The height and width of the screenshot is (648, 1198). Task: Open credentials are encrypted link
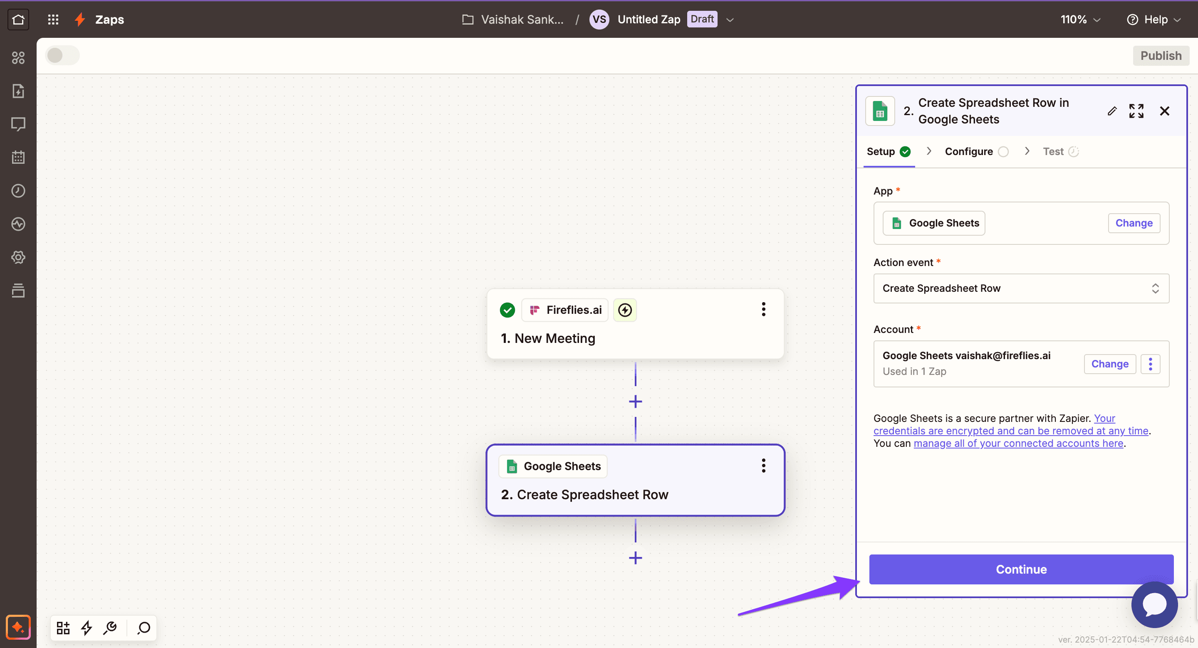tap(1010, 431)
